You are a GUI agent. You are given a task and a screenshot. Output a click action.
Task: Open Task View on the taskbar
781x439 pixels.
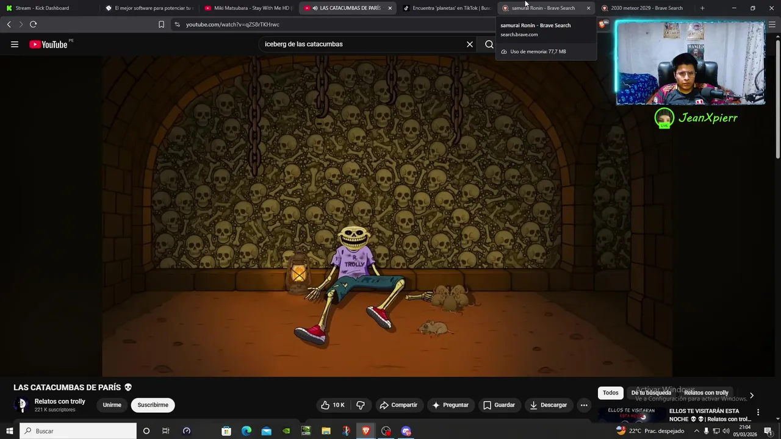[165, 431]
